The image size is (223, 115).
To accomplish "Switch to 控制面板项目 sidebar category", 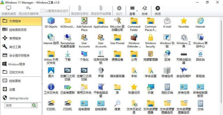I will (21, 30).
